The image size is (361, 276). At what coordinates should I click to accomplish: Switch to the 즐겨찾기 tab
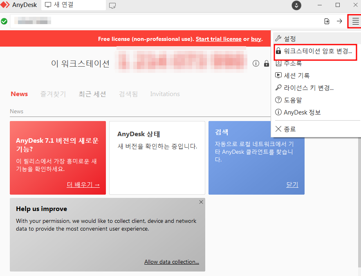53,94
